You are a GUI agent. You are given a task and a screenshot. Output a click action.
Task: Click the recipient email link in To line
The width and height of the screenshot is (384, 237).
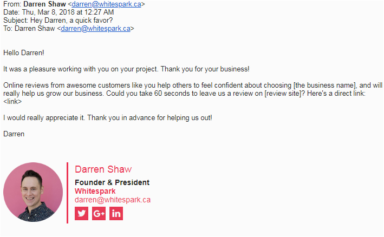(95, 29)
